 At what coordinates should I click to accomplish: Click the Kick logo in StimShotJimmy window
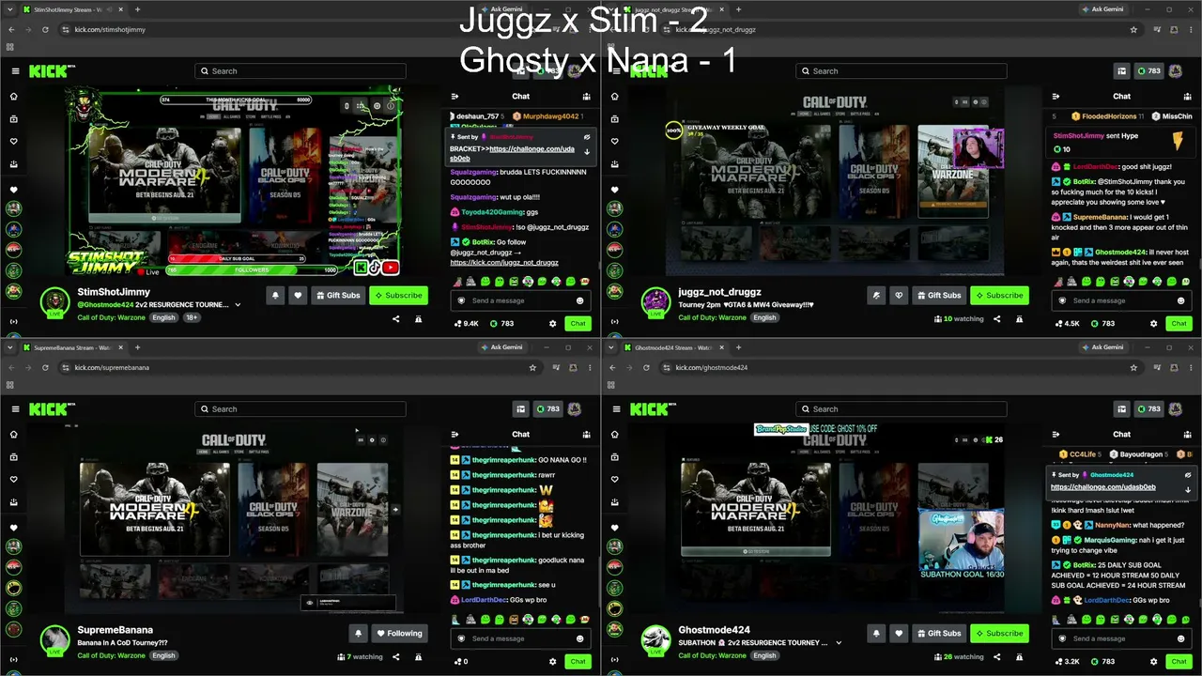pyautogui.click(x=48, y=71)
